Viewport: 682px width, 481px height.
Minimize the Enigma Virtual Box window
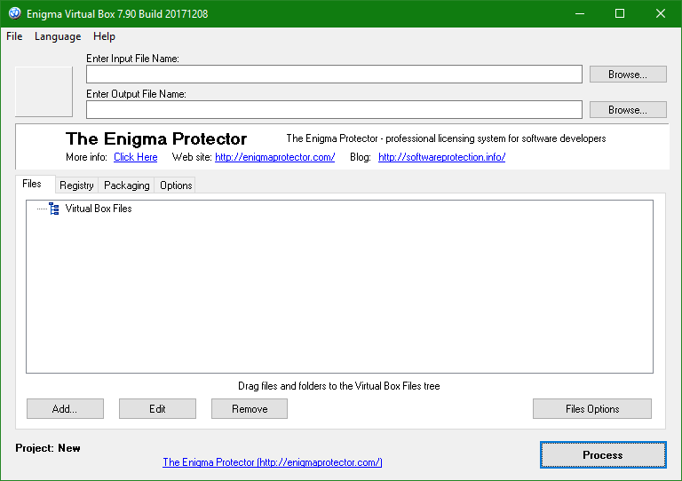[x=580, y=13]
